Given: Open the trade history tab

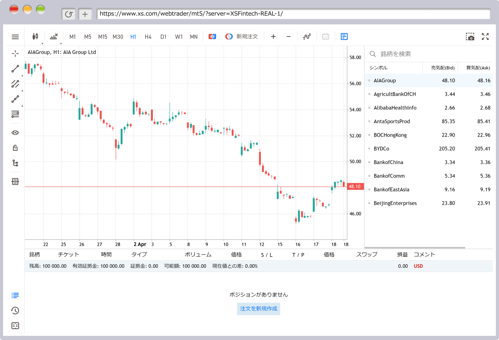Looking at the screenshot, I should pyautogui.click(x=15, y=310).
